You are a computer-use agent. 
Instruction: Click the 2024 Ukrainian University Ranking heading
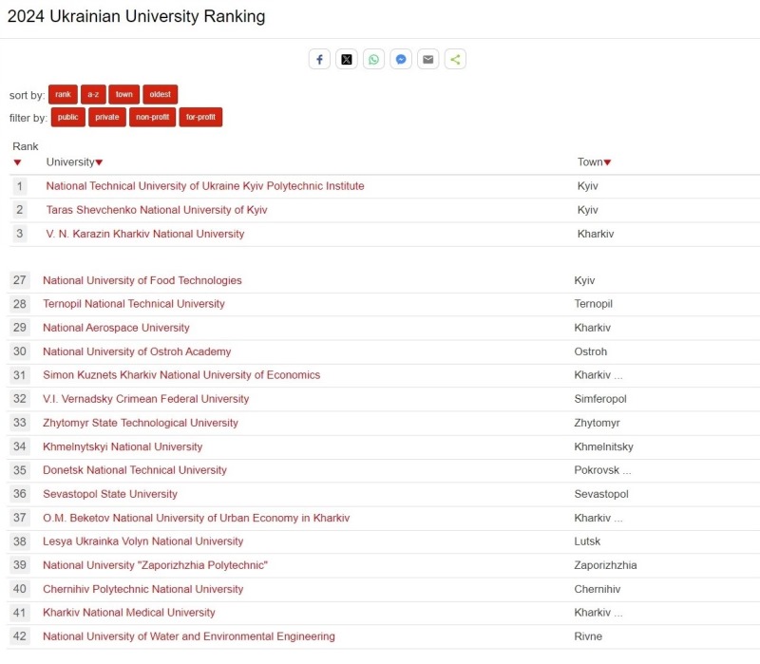[x=136, y=16]
